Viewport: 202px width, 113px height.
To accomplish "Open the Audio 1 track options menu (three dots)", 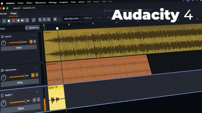I will [x=37, y=92].
